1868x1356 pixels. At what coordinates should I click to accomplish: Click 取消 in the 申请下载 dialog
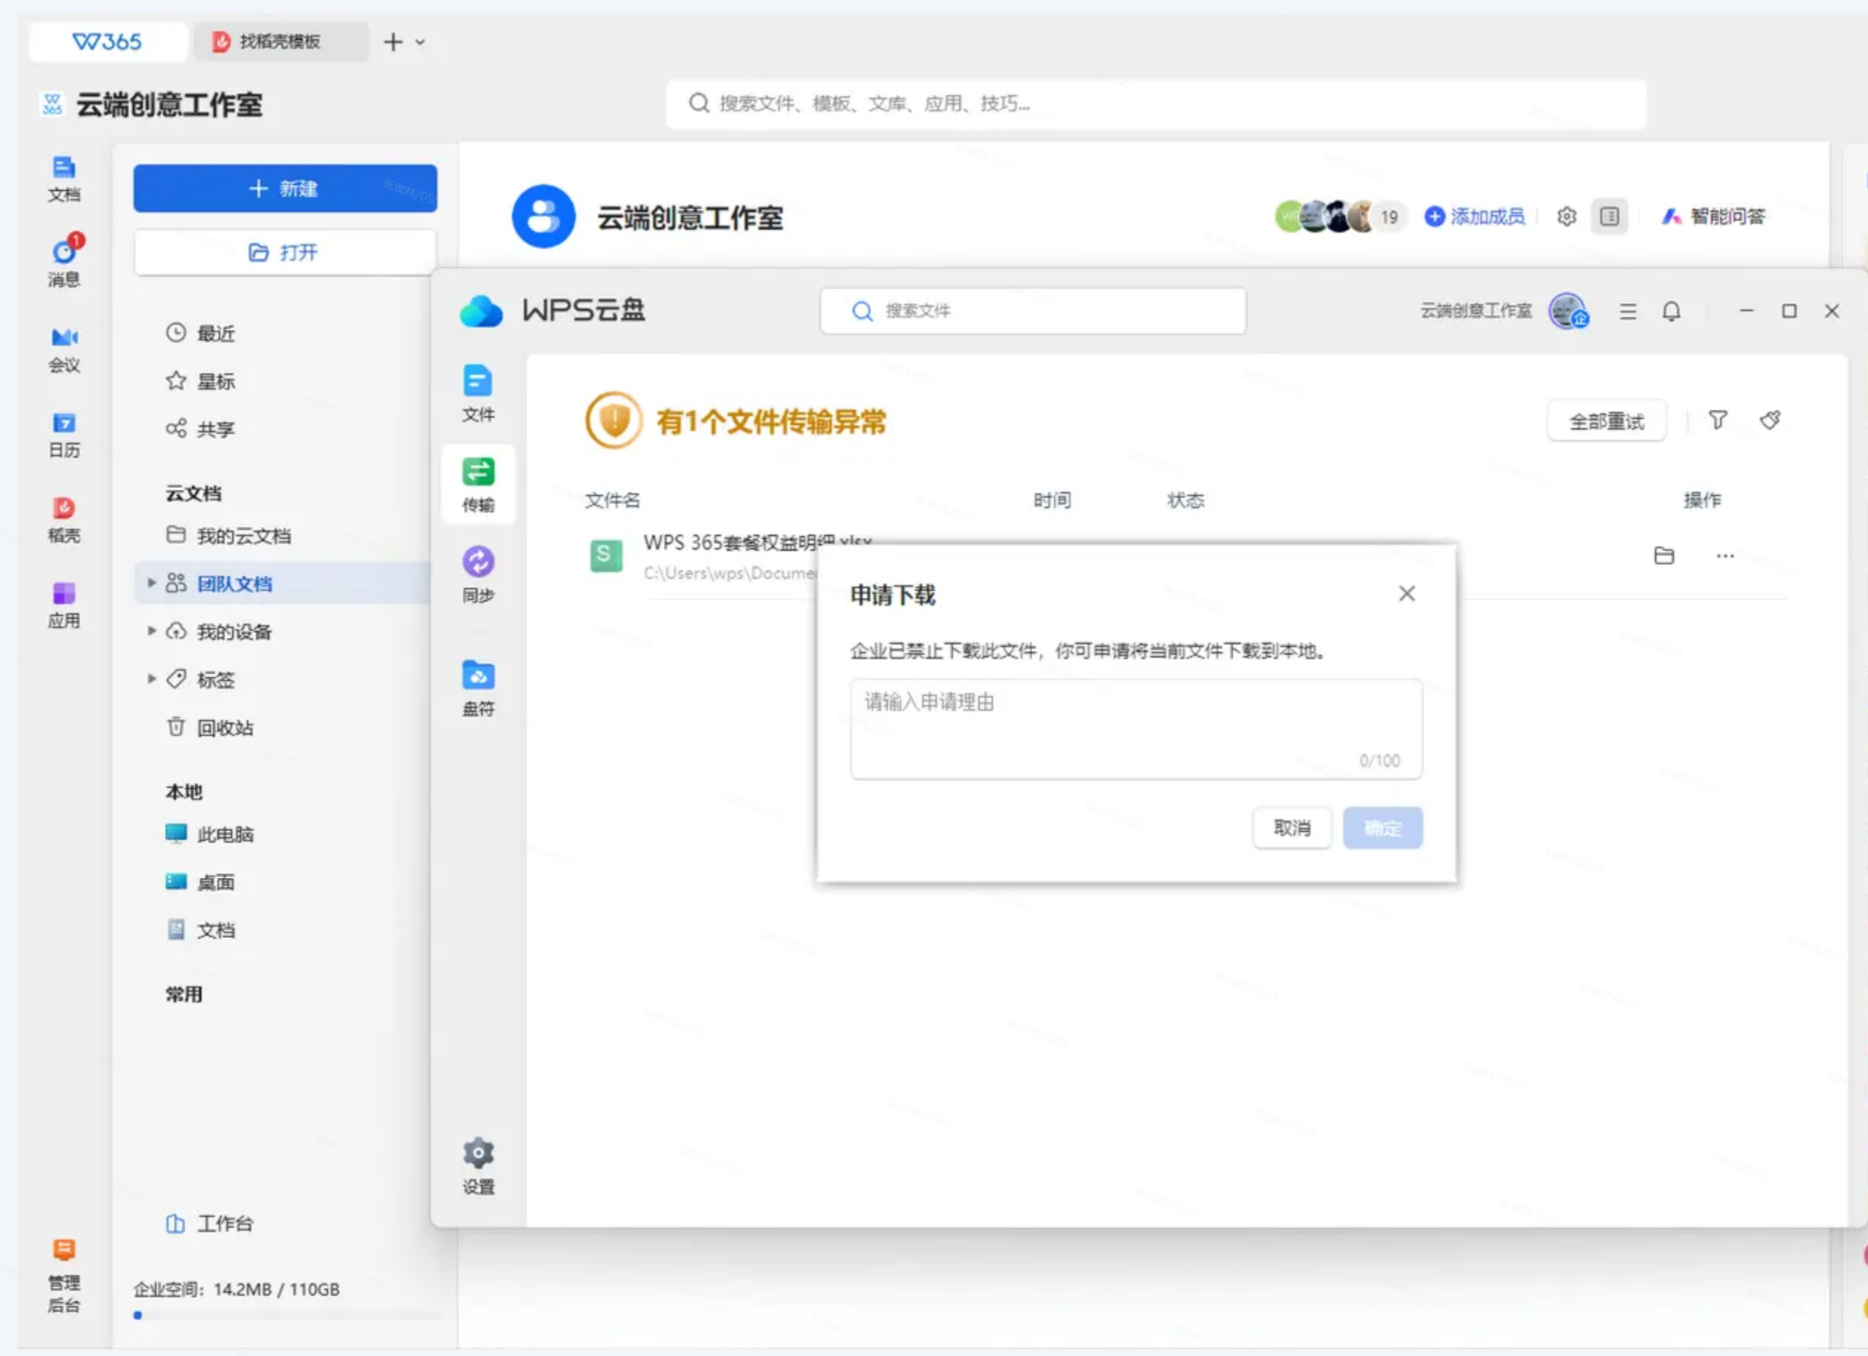pyautogui.click(x=1291, y=828)
